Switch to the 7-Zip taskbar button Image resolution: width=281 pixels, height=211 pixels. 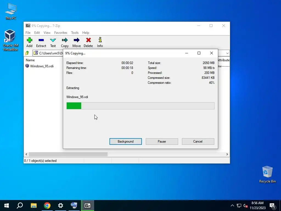coord(88,206)
